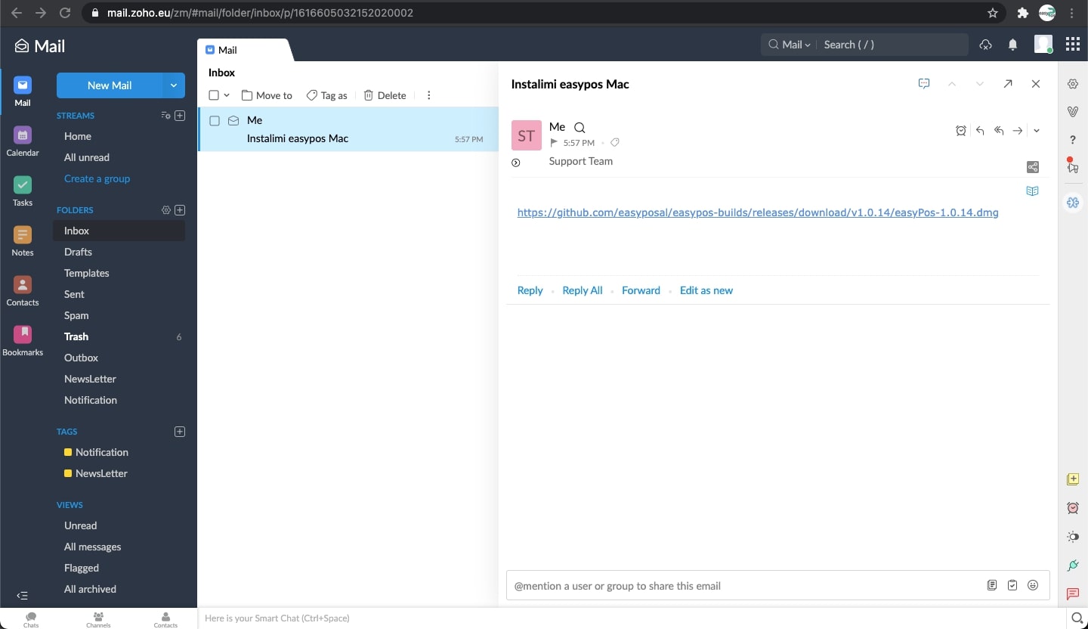Expand the New Mail dropdown arrow

click(173, 85)
